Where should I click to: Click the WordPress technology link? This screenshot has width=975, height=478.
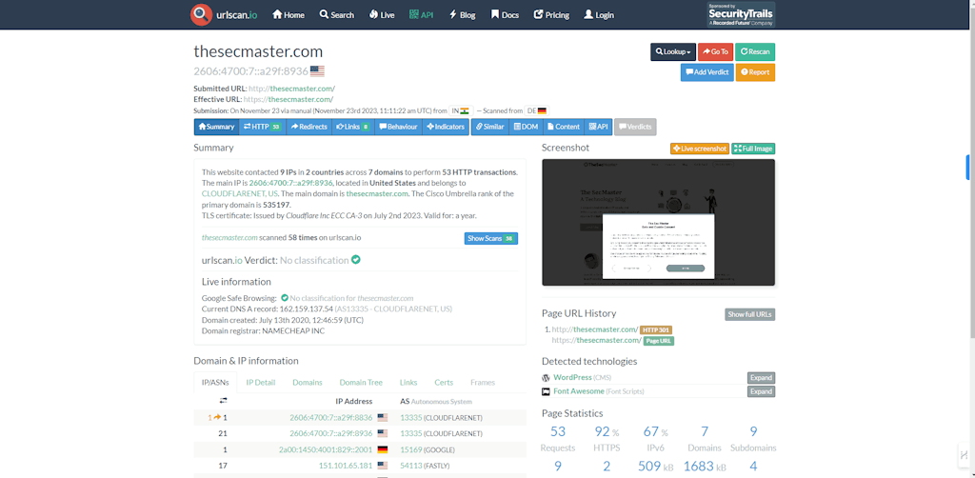click(x=572, y=377)
